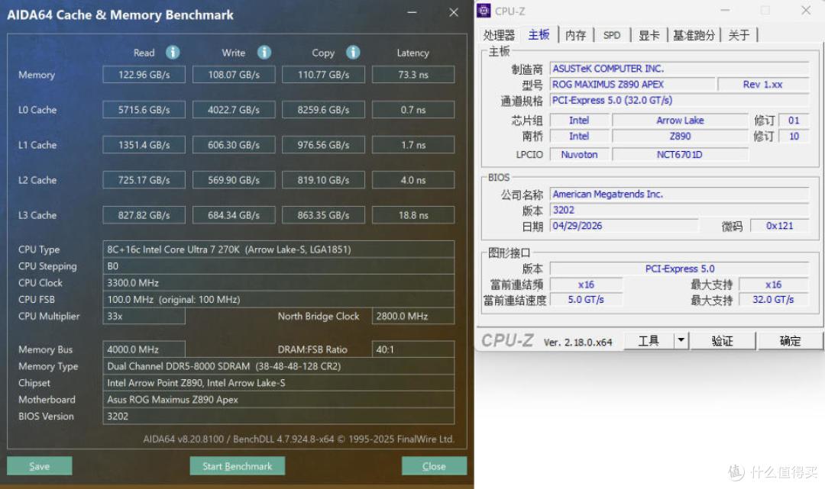Click the Read info icon in AIDA64
This screenshot has height=489, width=825.
pyautogui.click(x=173, y=52)
